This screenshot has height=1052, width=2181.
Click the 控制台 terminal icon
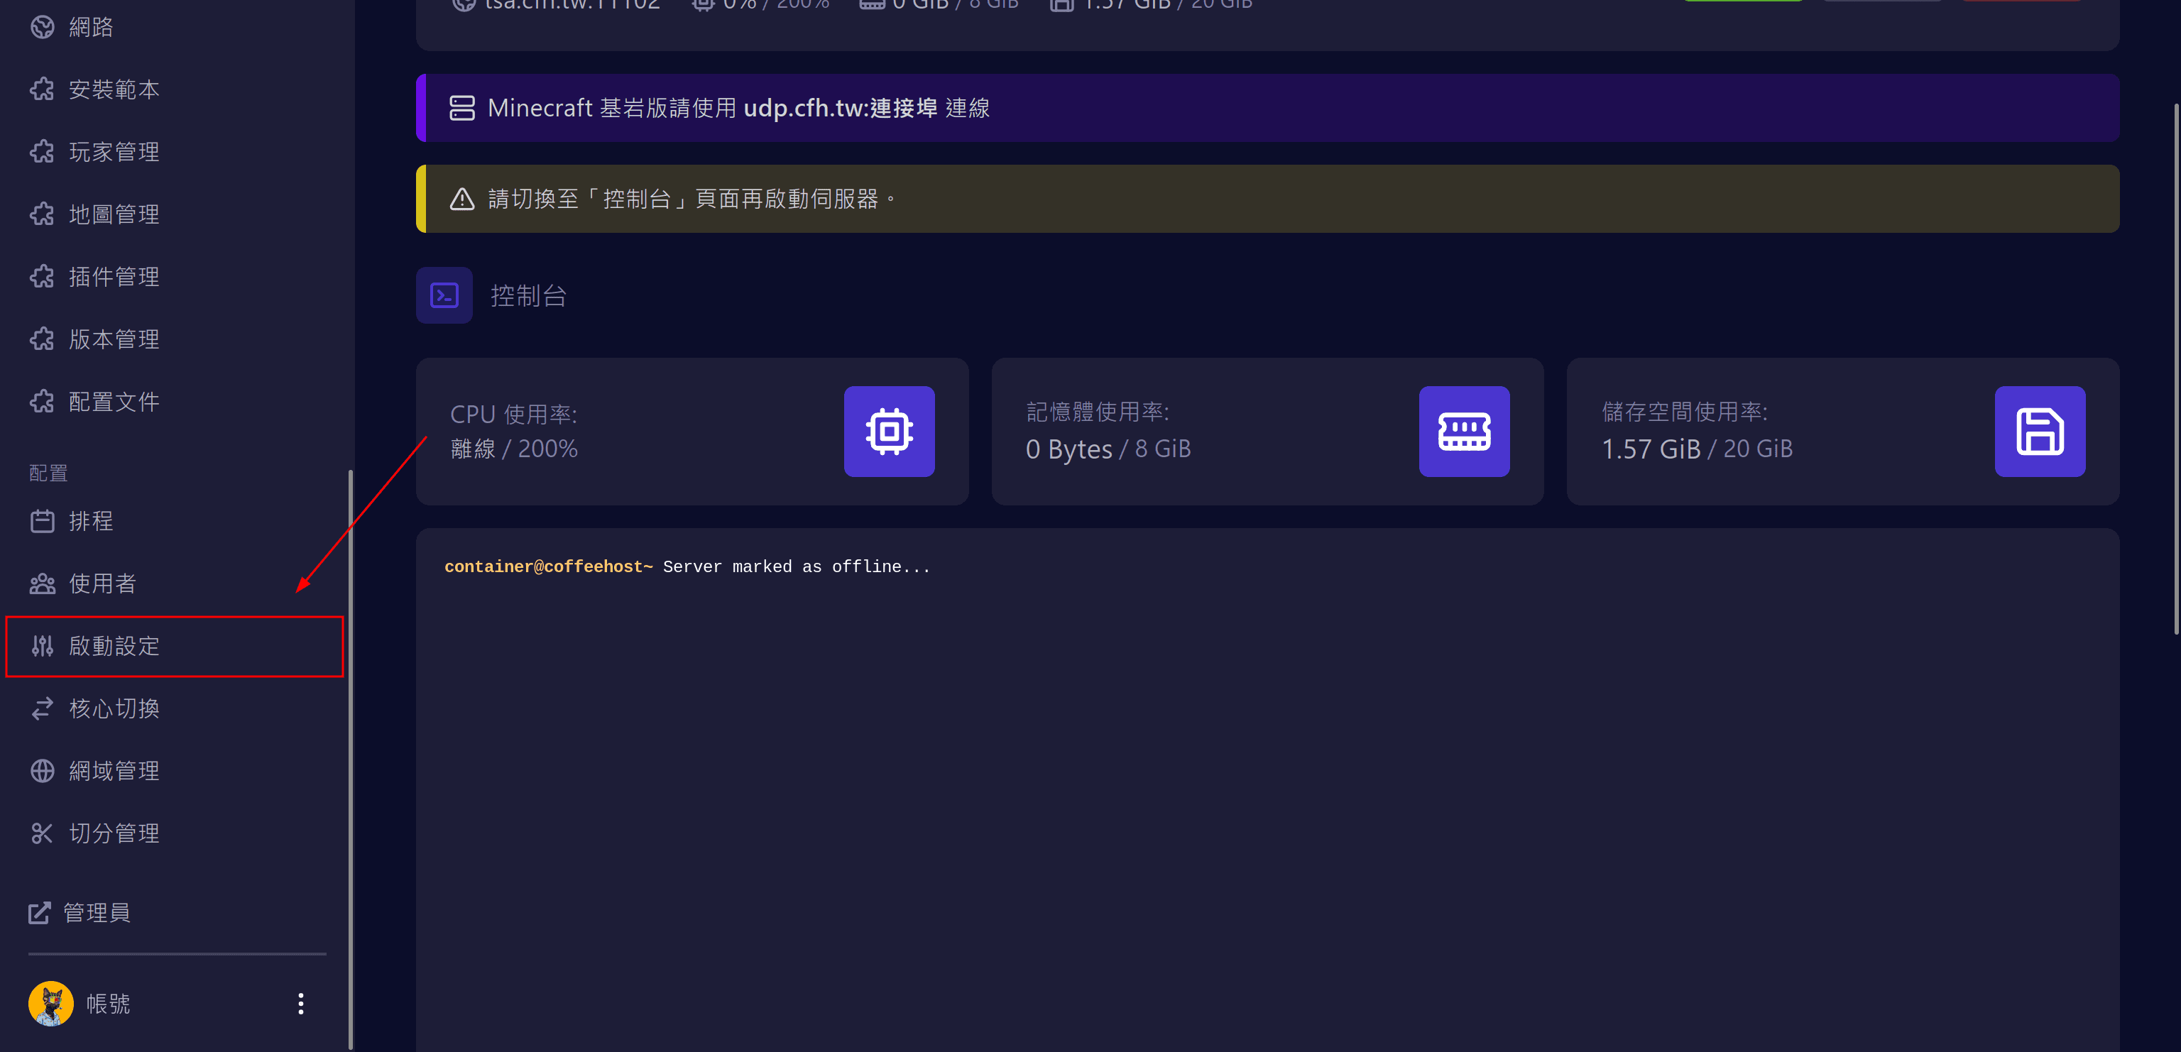pyautogui.click(x=444, y=295)
